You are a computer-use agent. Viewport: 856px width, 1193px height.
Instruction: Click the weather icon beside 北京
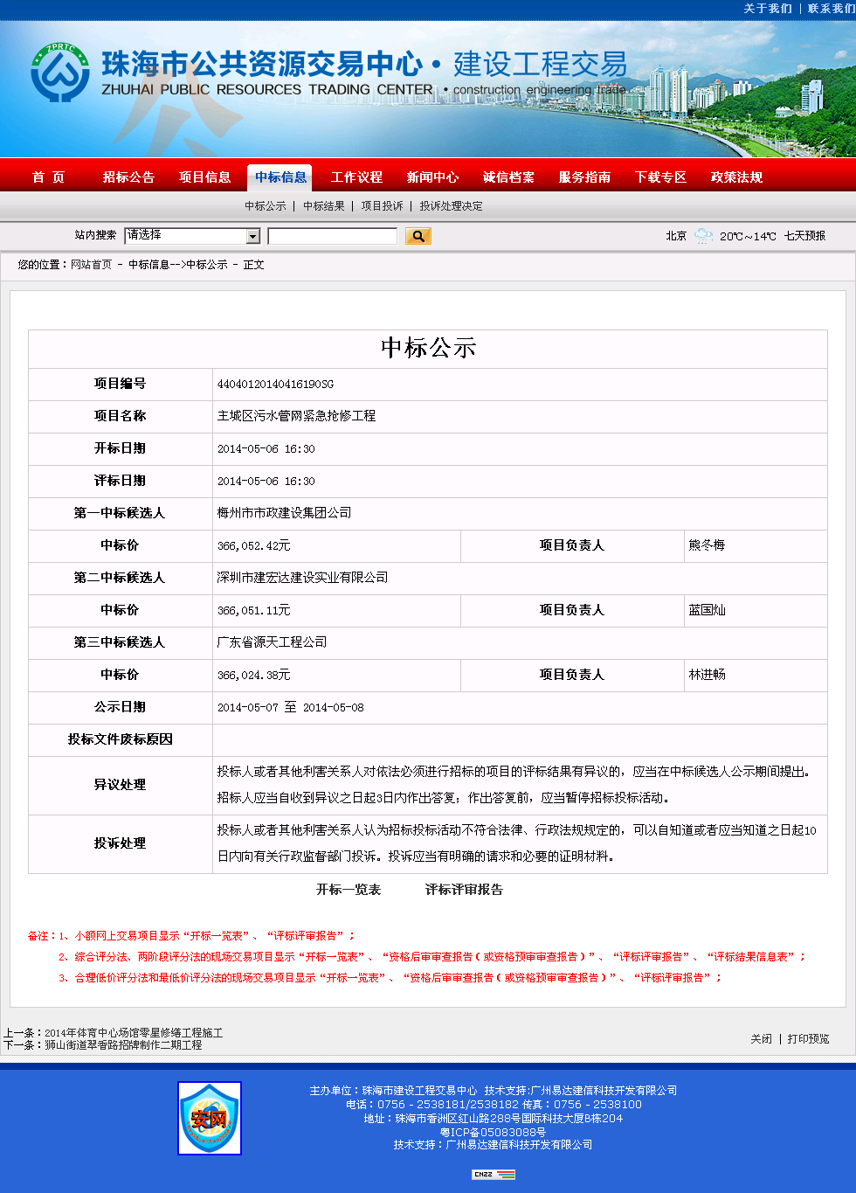point(703,236)
